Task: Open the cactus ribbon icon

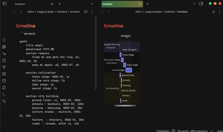Action: pos(4,47)
